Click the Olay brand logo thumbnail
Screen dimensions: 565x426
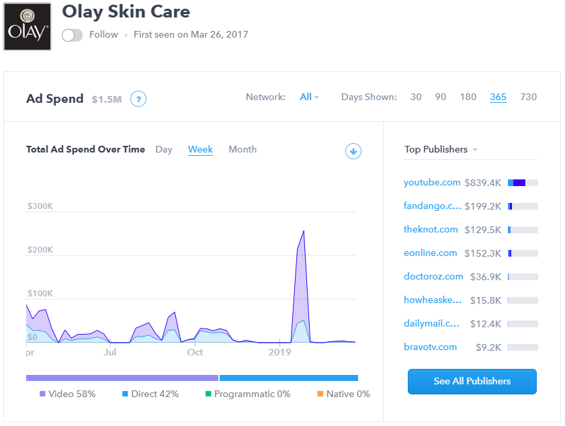click(28, 26)
